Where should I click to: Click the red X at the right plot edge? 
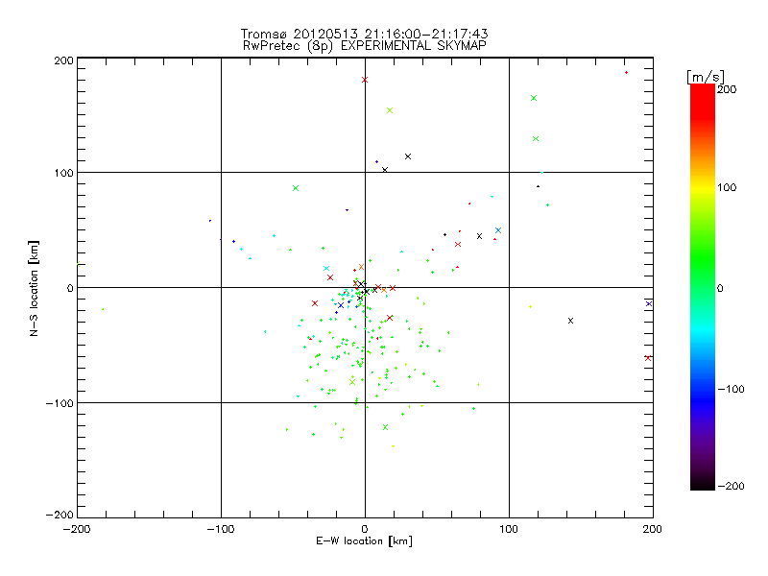point(648,357)
